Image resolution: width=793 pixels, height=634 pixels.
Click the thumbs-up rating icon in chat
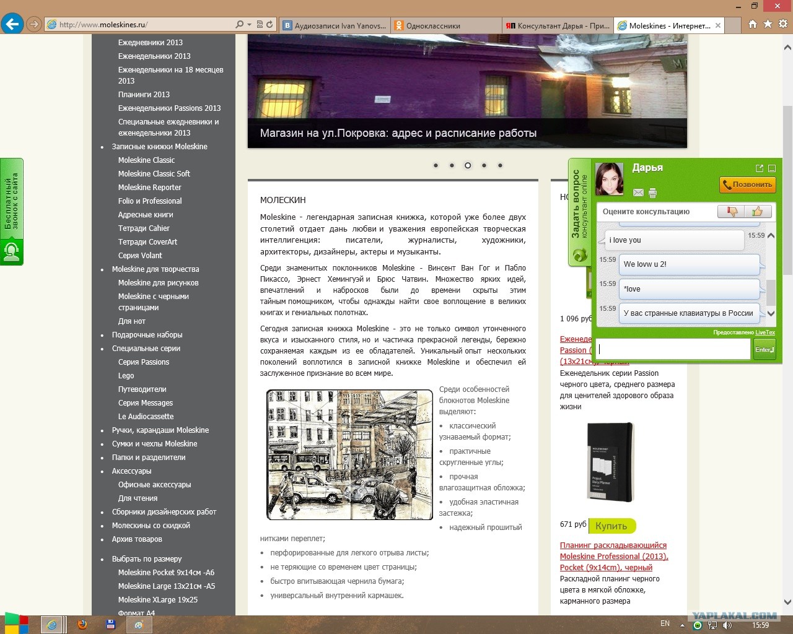(758, 212)
